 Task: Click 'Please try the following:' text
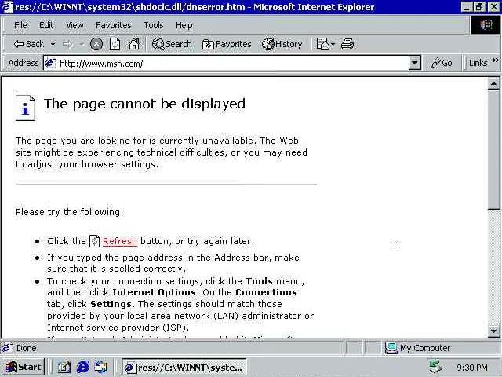tap(70, 212)
